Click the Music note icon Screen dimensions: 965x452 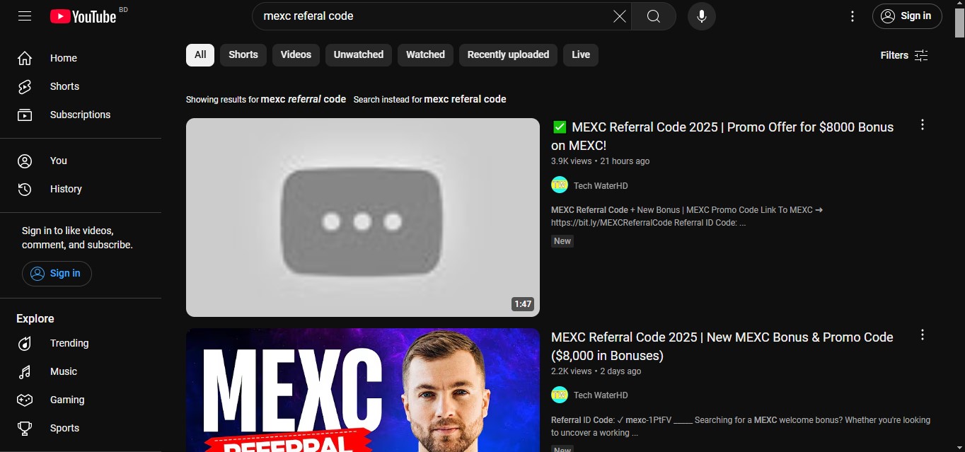point(25,371)
